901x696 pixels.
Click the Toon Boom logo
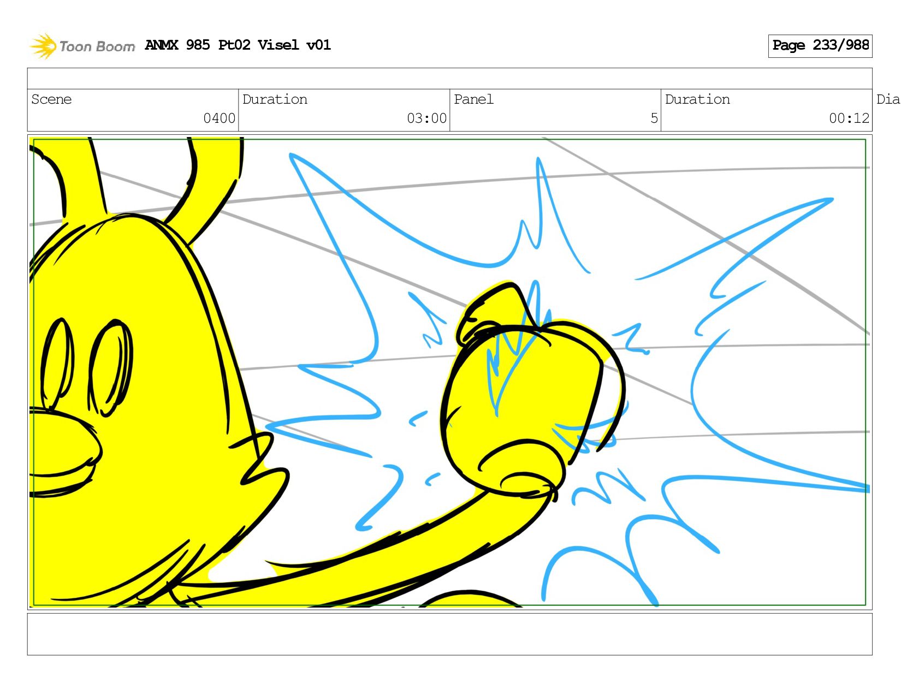coord(82,46)
